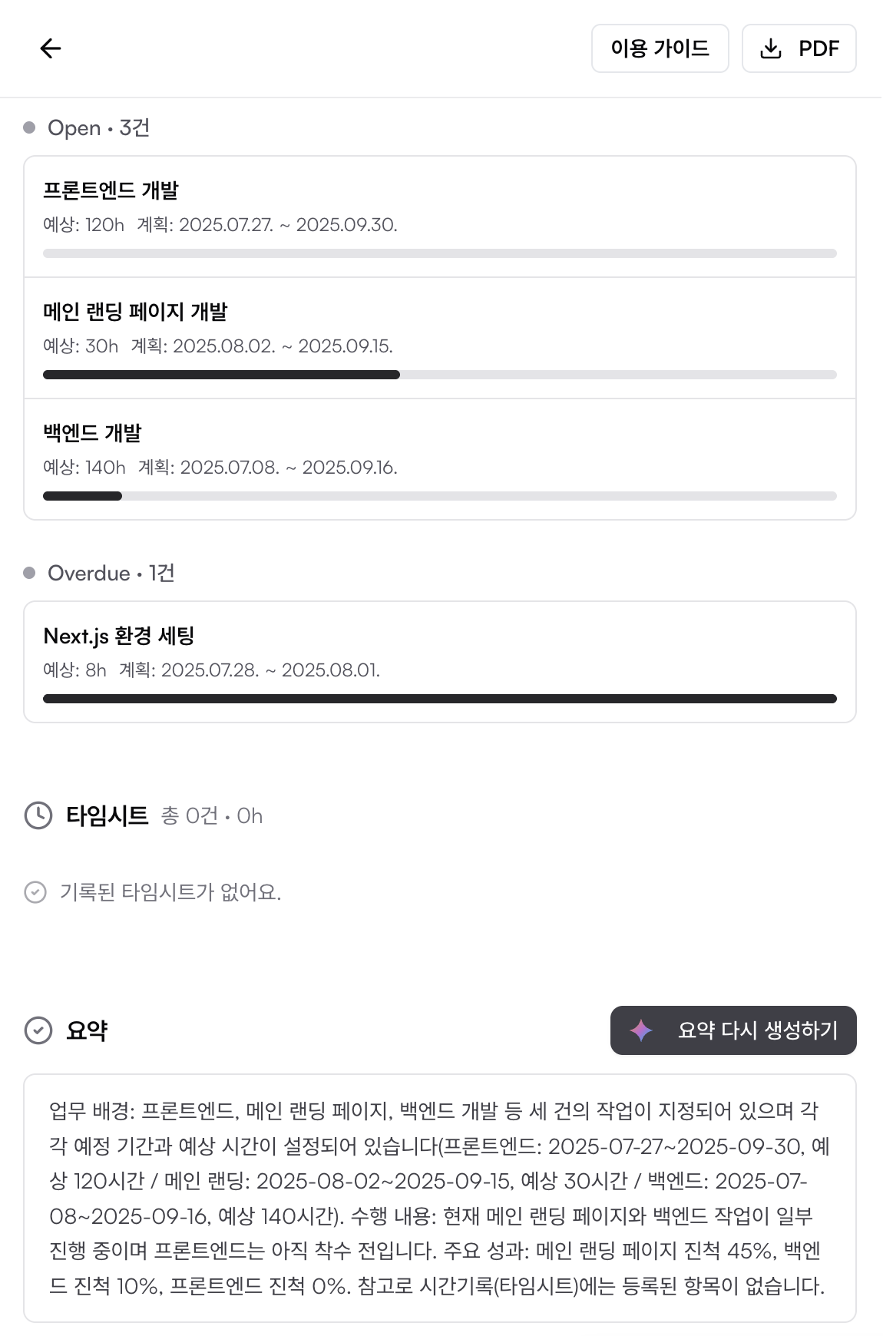Select the Next.js 환경 세팅 task title
883x1336 pixels.
click(119, 636)
